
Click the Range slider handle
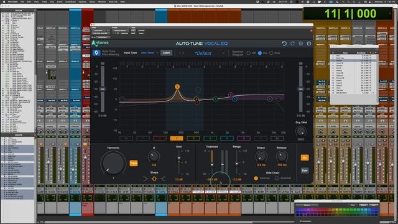236,164
